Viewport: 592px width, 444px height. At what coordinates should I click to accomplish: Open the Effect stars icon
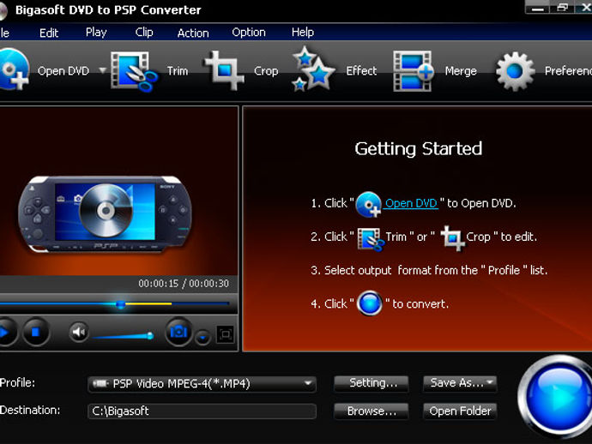pos(313,69)
